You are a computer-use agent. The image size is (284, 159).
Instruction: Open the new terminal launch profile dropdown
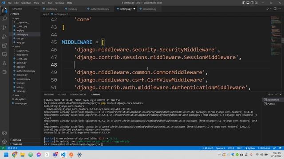point(272,95)
